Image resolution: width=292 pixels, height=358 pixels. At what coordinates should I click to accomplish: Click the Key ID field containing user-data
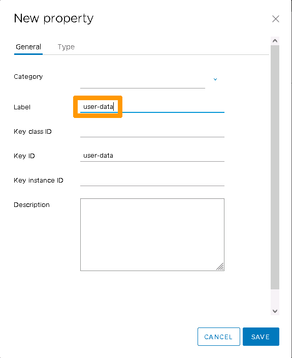(x=152, y=156)
